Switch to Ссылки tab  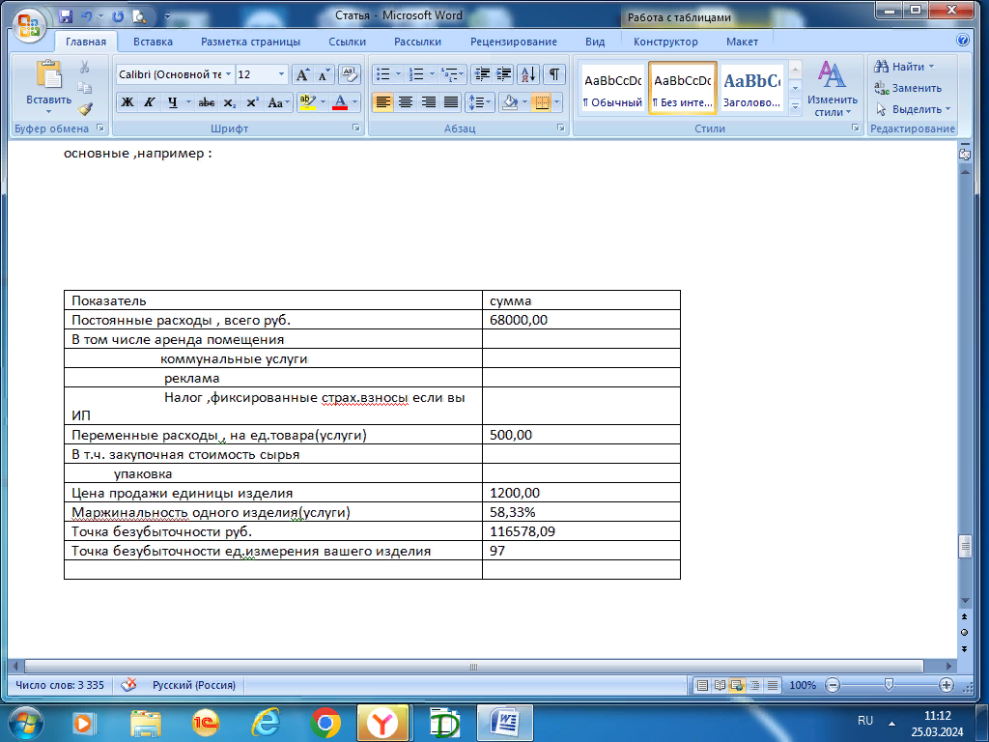(347, 42)
